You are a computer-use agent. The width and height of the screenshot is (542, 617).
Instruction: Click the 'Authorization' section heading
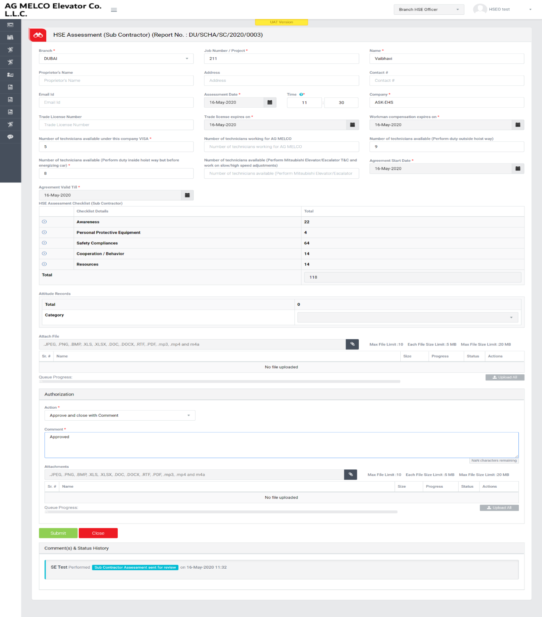pos(59,394)
